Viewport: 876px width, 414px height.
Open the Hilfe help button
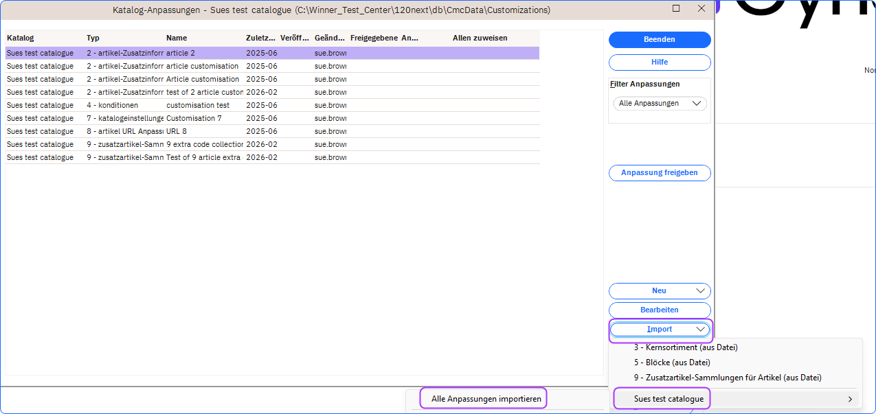659,62
